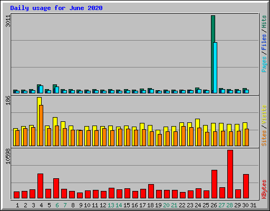Click the yellow Visits bar for day 24
The width and height of the screenshot is (270, 211).
pyautogui.click(x=197, y=132)
